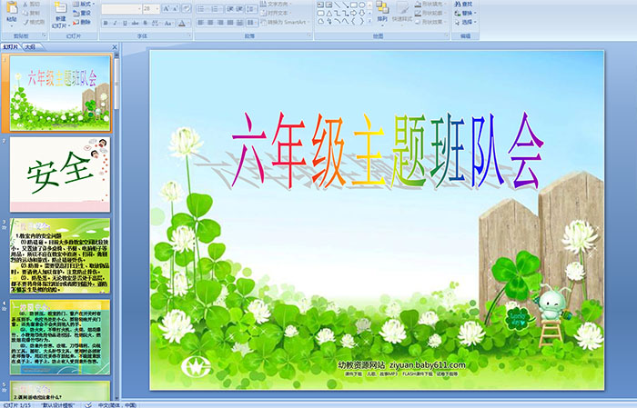Click the spell check status bar icon

coord(88,404)
